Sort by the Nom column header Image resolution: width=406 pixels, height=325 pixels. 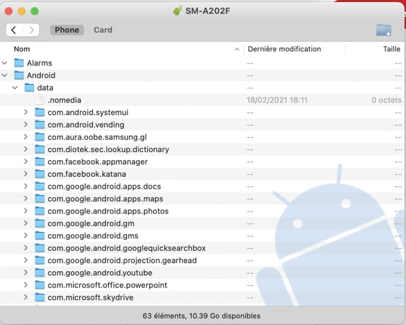21,49
